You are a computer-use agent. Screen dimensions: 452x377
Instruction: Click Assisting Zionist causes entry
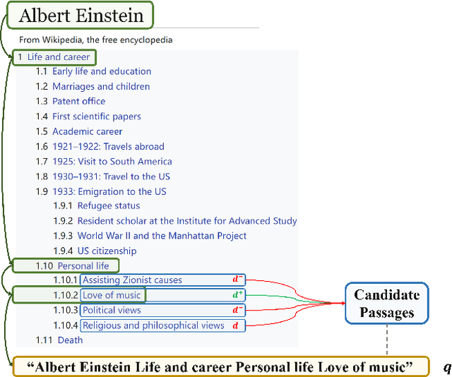[x=132, y=280]
